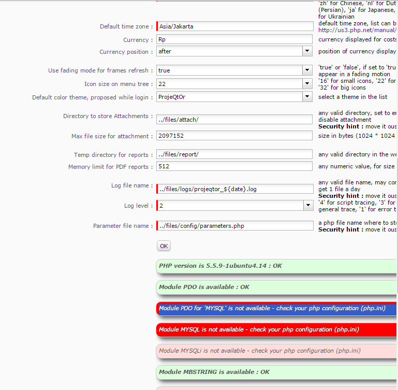Select the Max file size input field
Viewport: 398px width, 390px height.
tap(235, 136)
